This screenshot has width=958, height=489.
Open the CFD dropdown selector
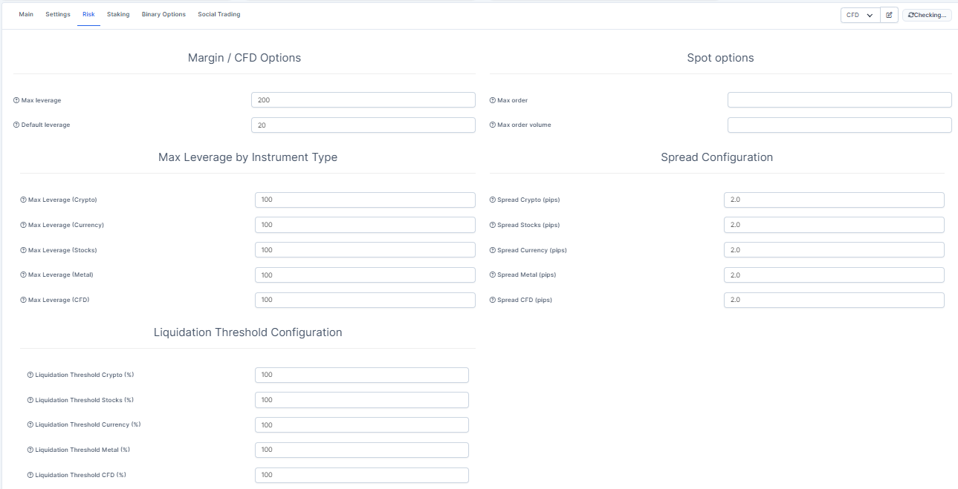click(x=860, y=15)
